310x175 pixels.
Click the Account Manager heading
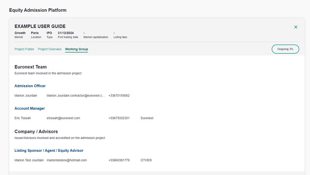(x=30, y=108)
